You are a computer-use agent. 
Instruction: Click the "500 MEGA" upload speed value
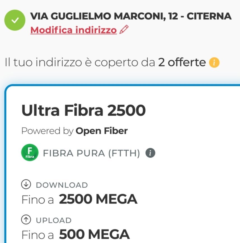tap(94, 234)
